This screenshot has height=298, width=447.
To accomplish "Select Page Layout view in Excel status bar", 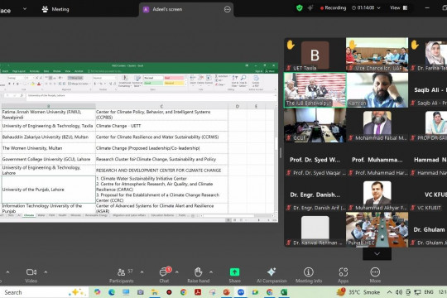I will 234,220.
